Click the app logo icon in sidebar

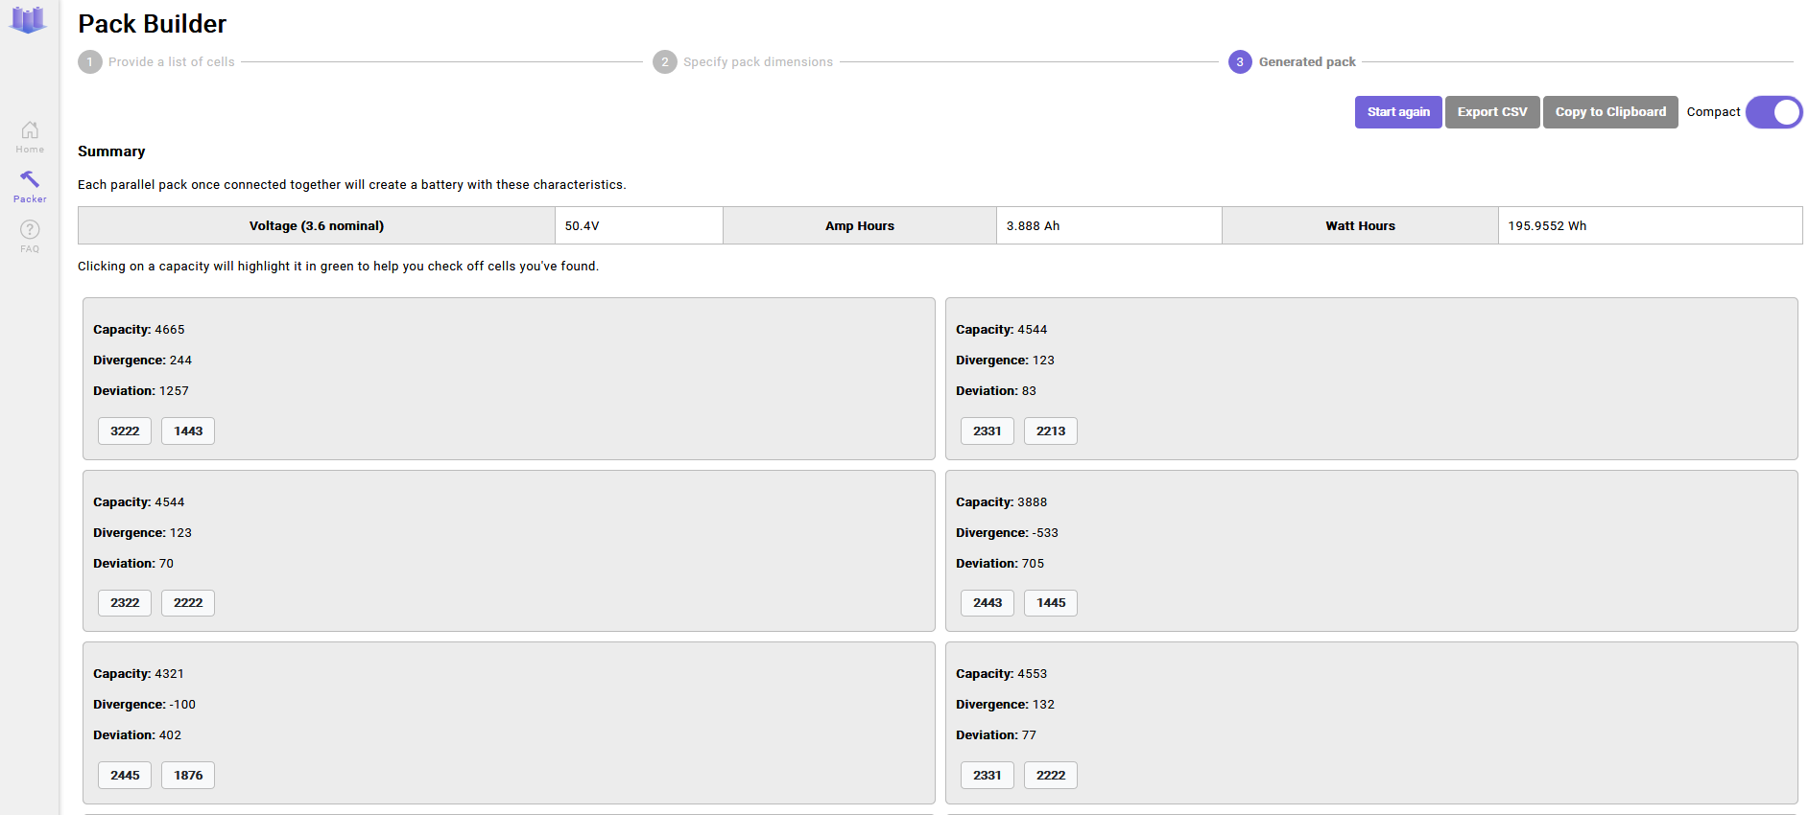28,20
